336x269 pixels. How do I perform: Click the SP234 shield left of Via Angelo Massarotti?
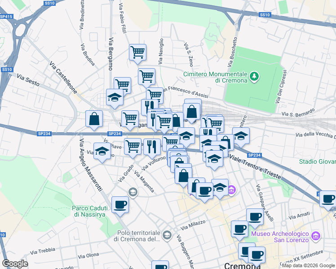point(44,134)
